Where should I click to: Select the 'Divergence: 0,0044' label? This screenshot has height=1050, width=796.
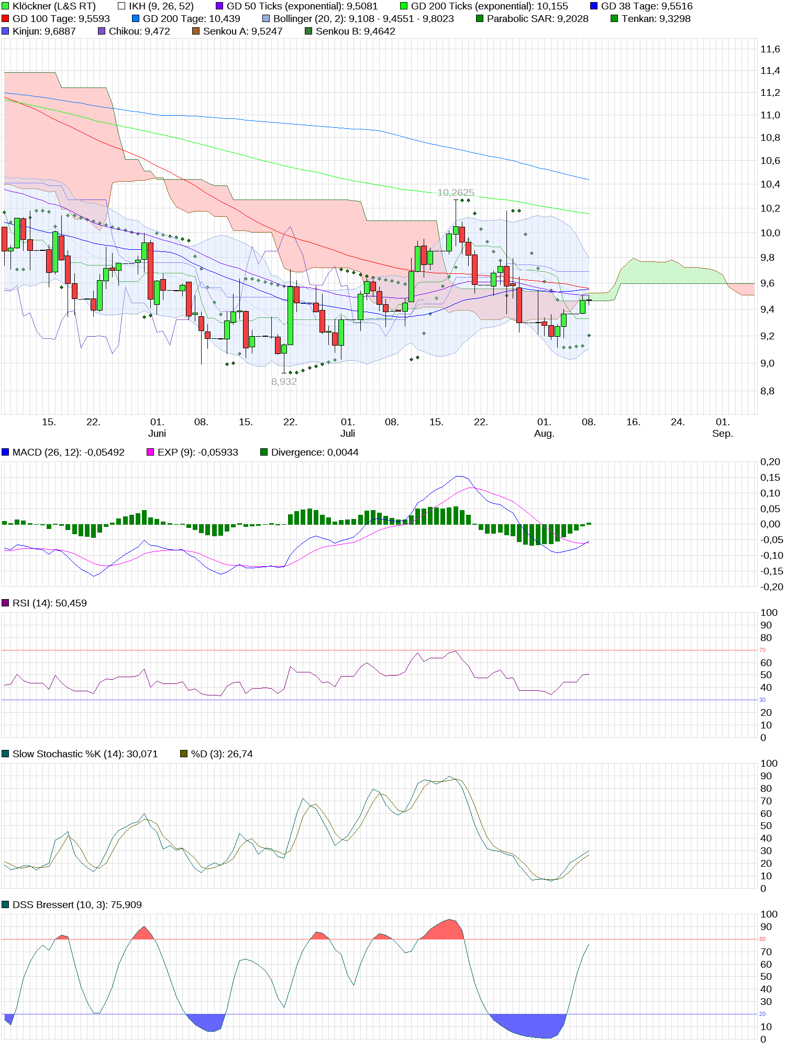(x=315, y=452)
